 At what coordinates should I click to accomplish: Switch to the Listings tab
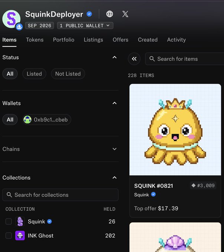[93, 40]
